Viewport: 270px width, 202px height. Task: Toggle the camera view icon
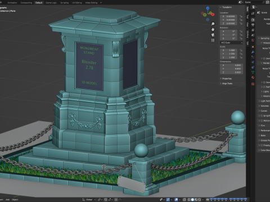(x=213, y=35)
